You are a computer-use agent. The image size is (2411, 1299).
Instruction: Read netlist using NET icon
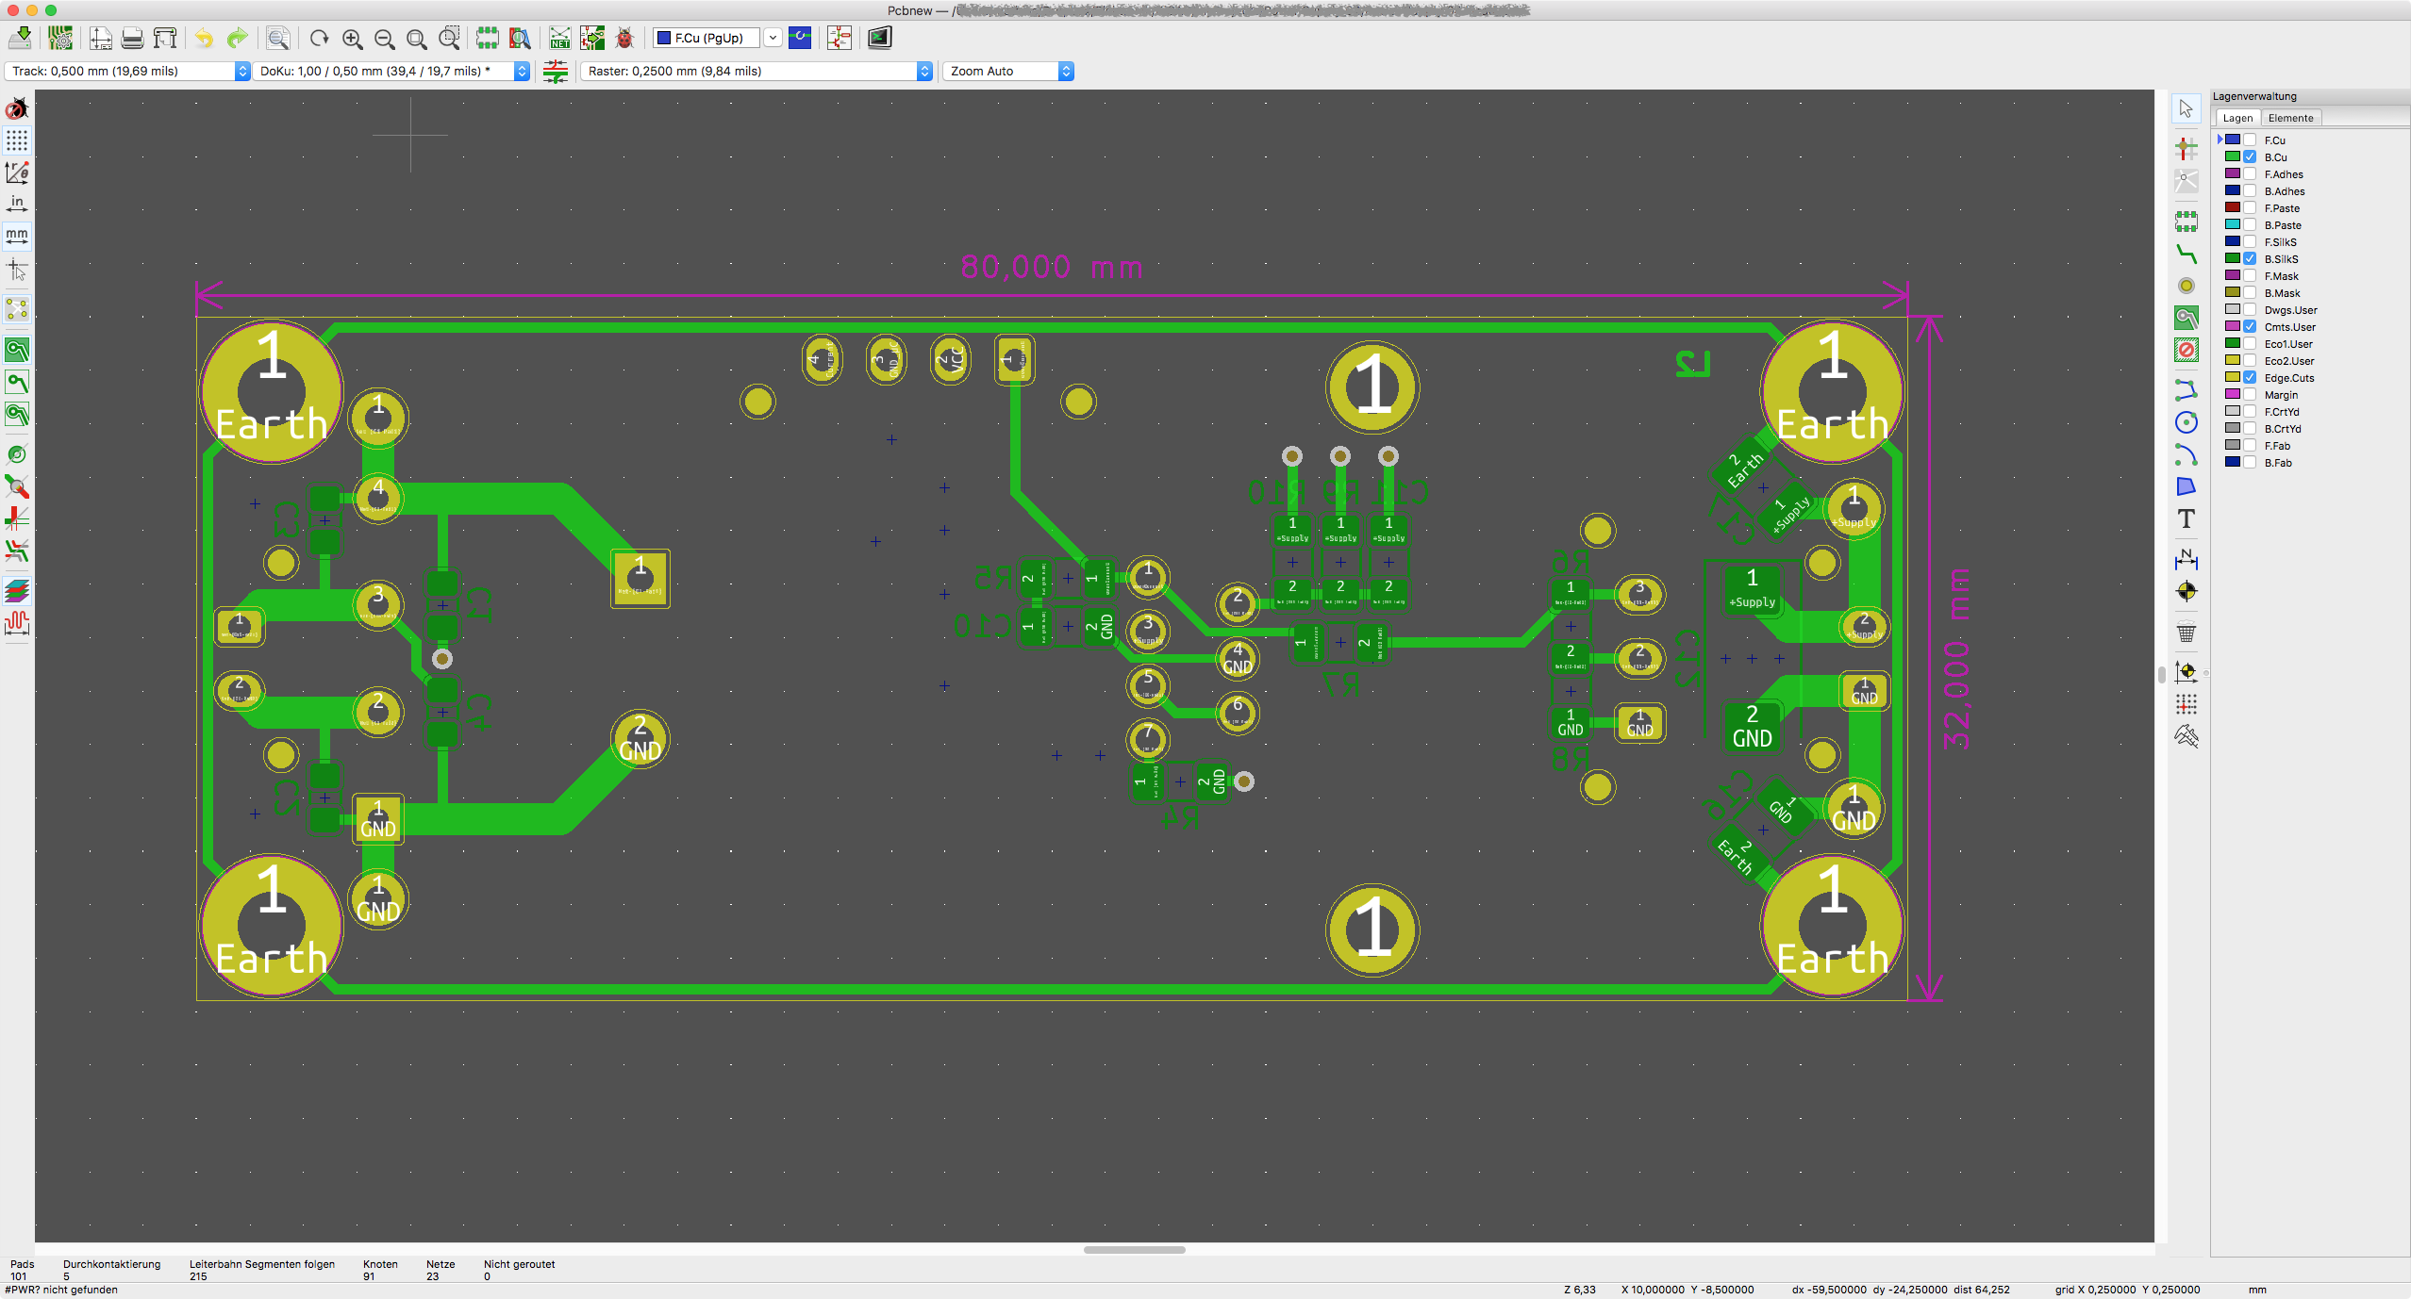(560, 38)
